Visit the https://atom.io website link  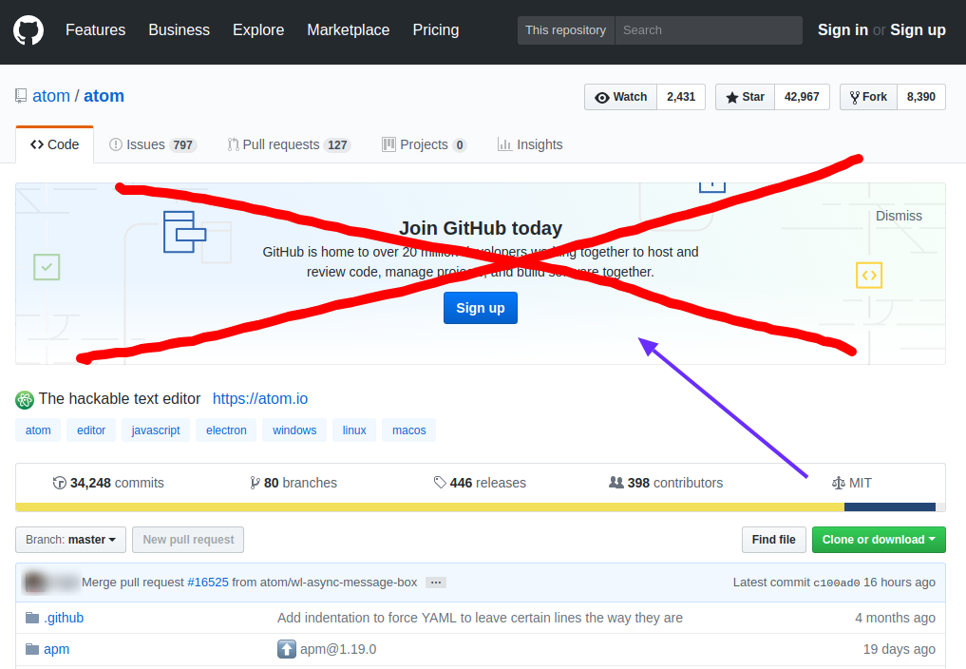260,399
